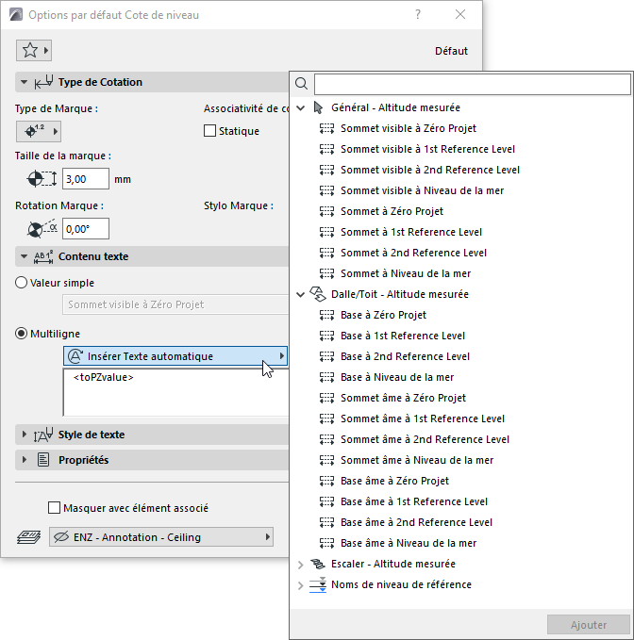634x640 pixels.
Task: Click the Contenu texte AB1 icon
Action: 43,256
